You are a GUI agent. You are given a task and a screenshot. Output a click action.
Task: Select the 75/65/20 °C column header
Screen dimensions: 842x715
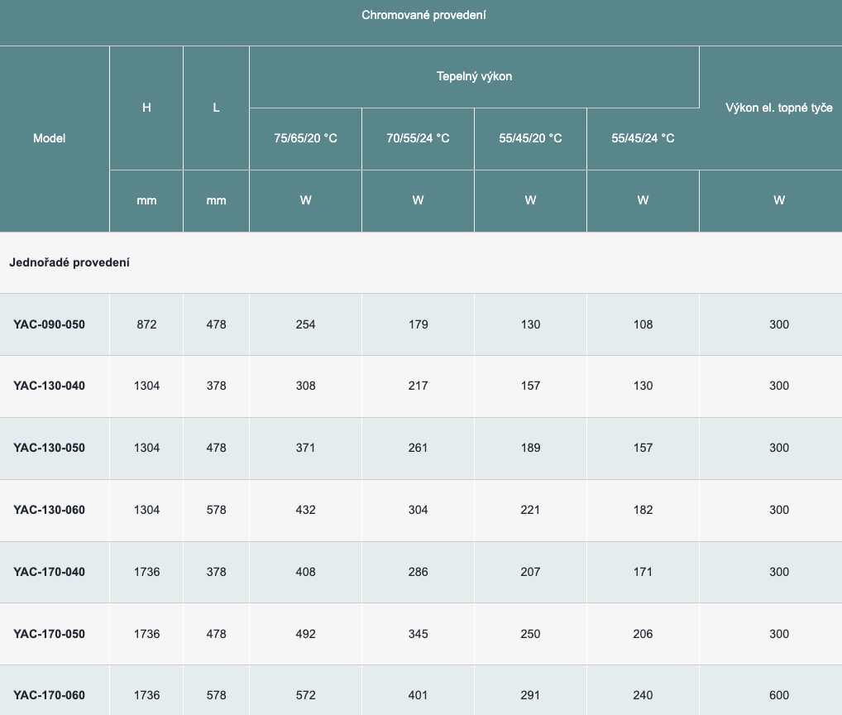pos(305,138)
